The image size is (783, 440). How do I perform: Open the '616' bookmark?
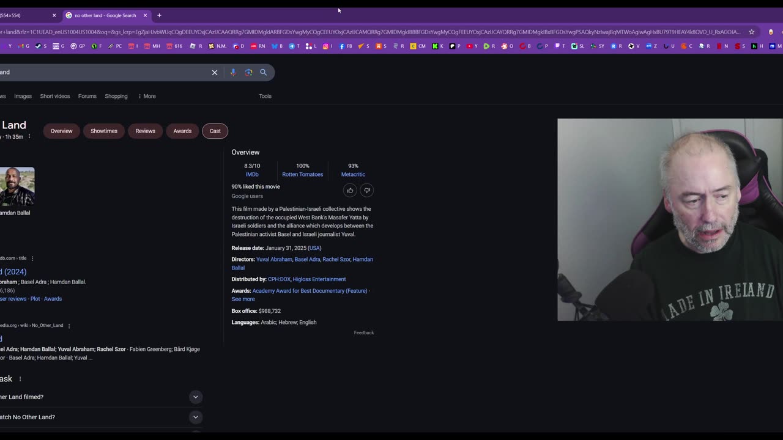pyautogui.click(x=174, y=46)
